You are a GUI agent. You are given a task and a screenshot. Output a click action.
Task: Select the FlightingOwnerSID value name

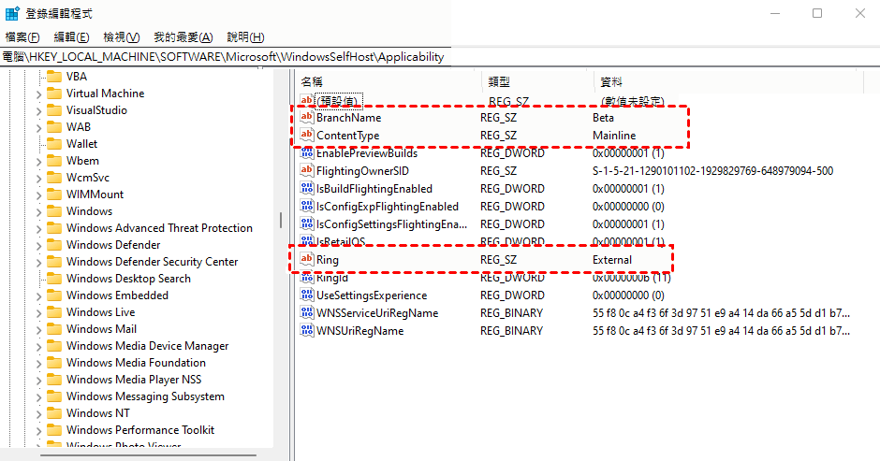[x=362, y=170]
